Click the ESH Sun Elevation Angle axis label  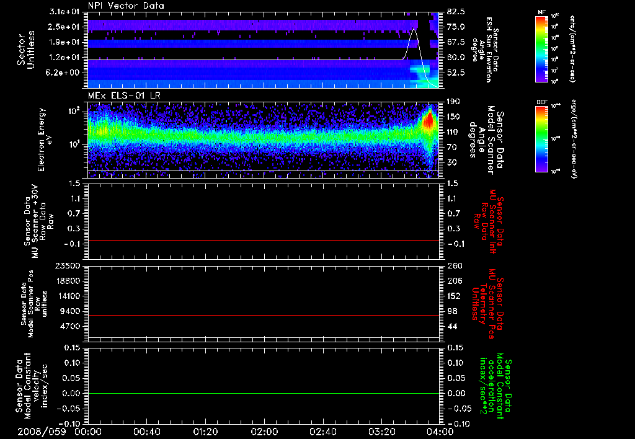pos(490,50)
